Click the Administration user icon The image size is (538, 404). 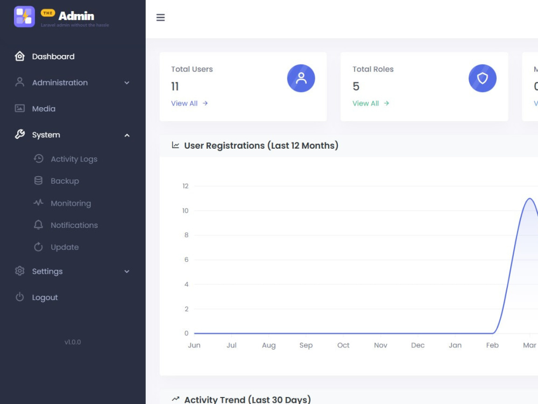[19, 82]
